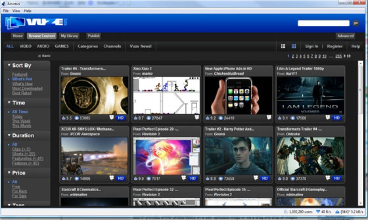
Task: Filter price to For Rent
Action: click(x=19, y=191)
